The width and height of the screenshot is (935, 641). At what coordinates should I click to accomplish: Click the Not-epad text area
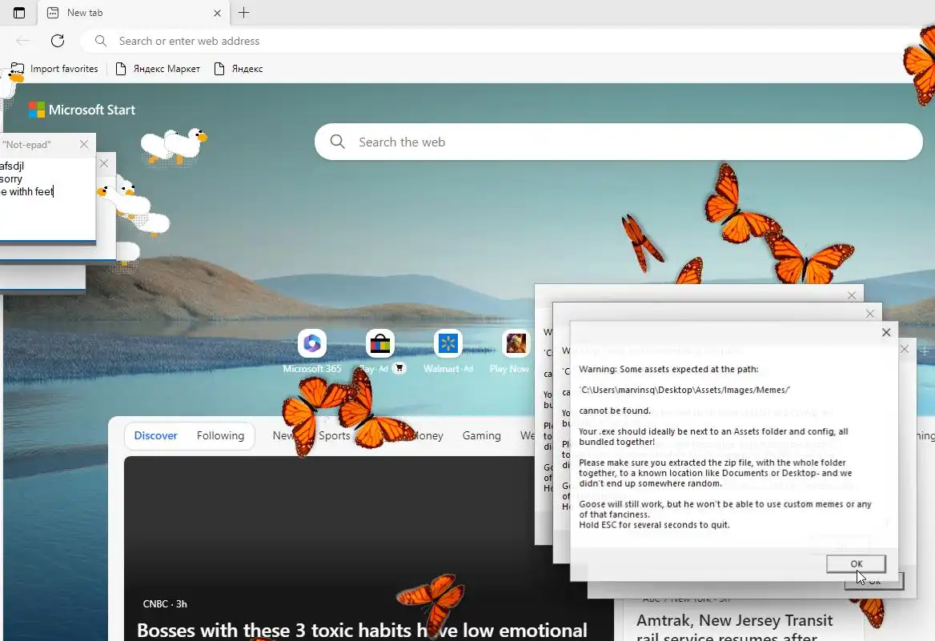click(48, 198)
